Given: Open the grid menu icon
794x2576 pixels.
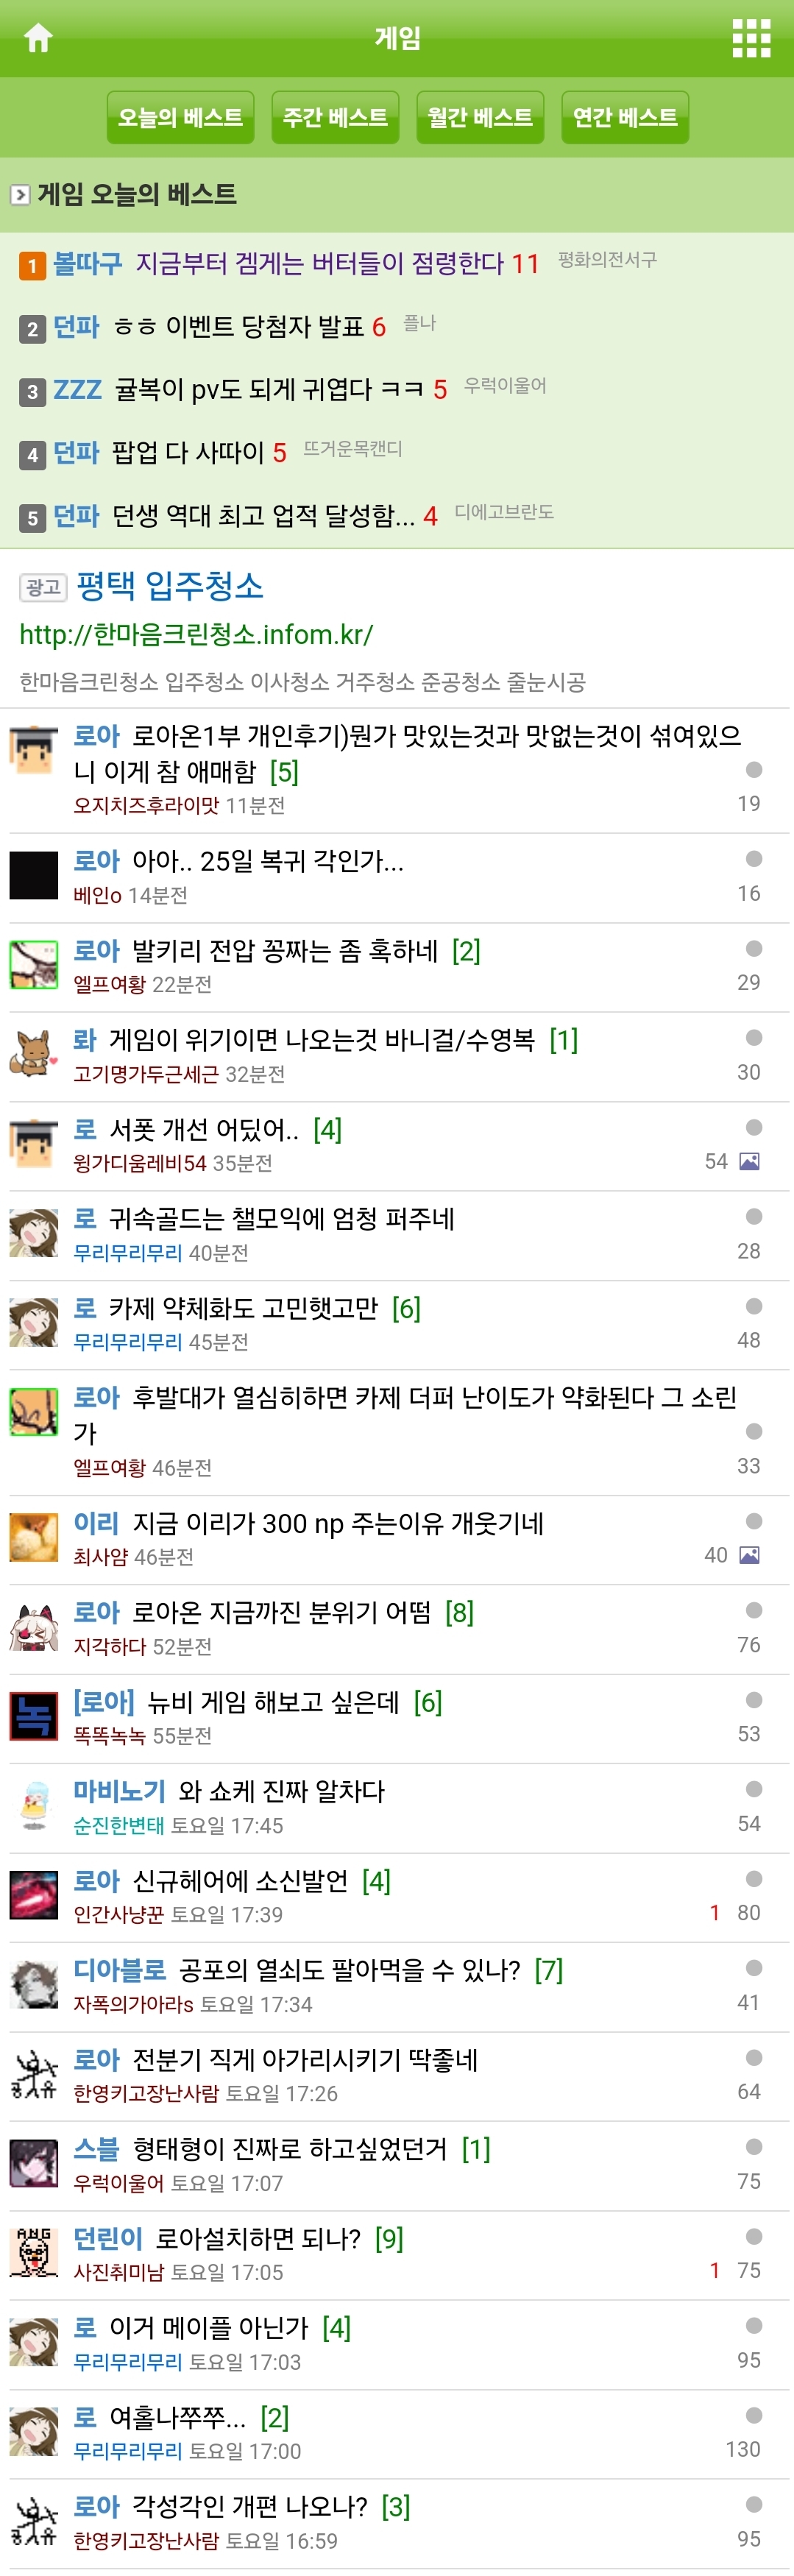Looking at the screenshot, I should tap(751, 38).
